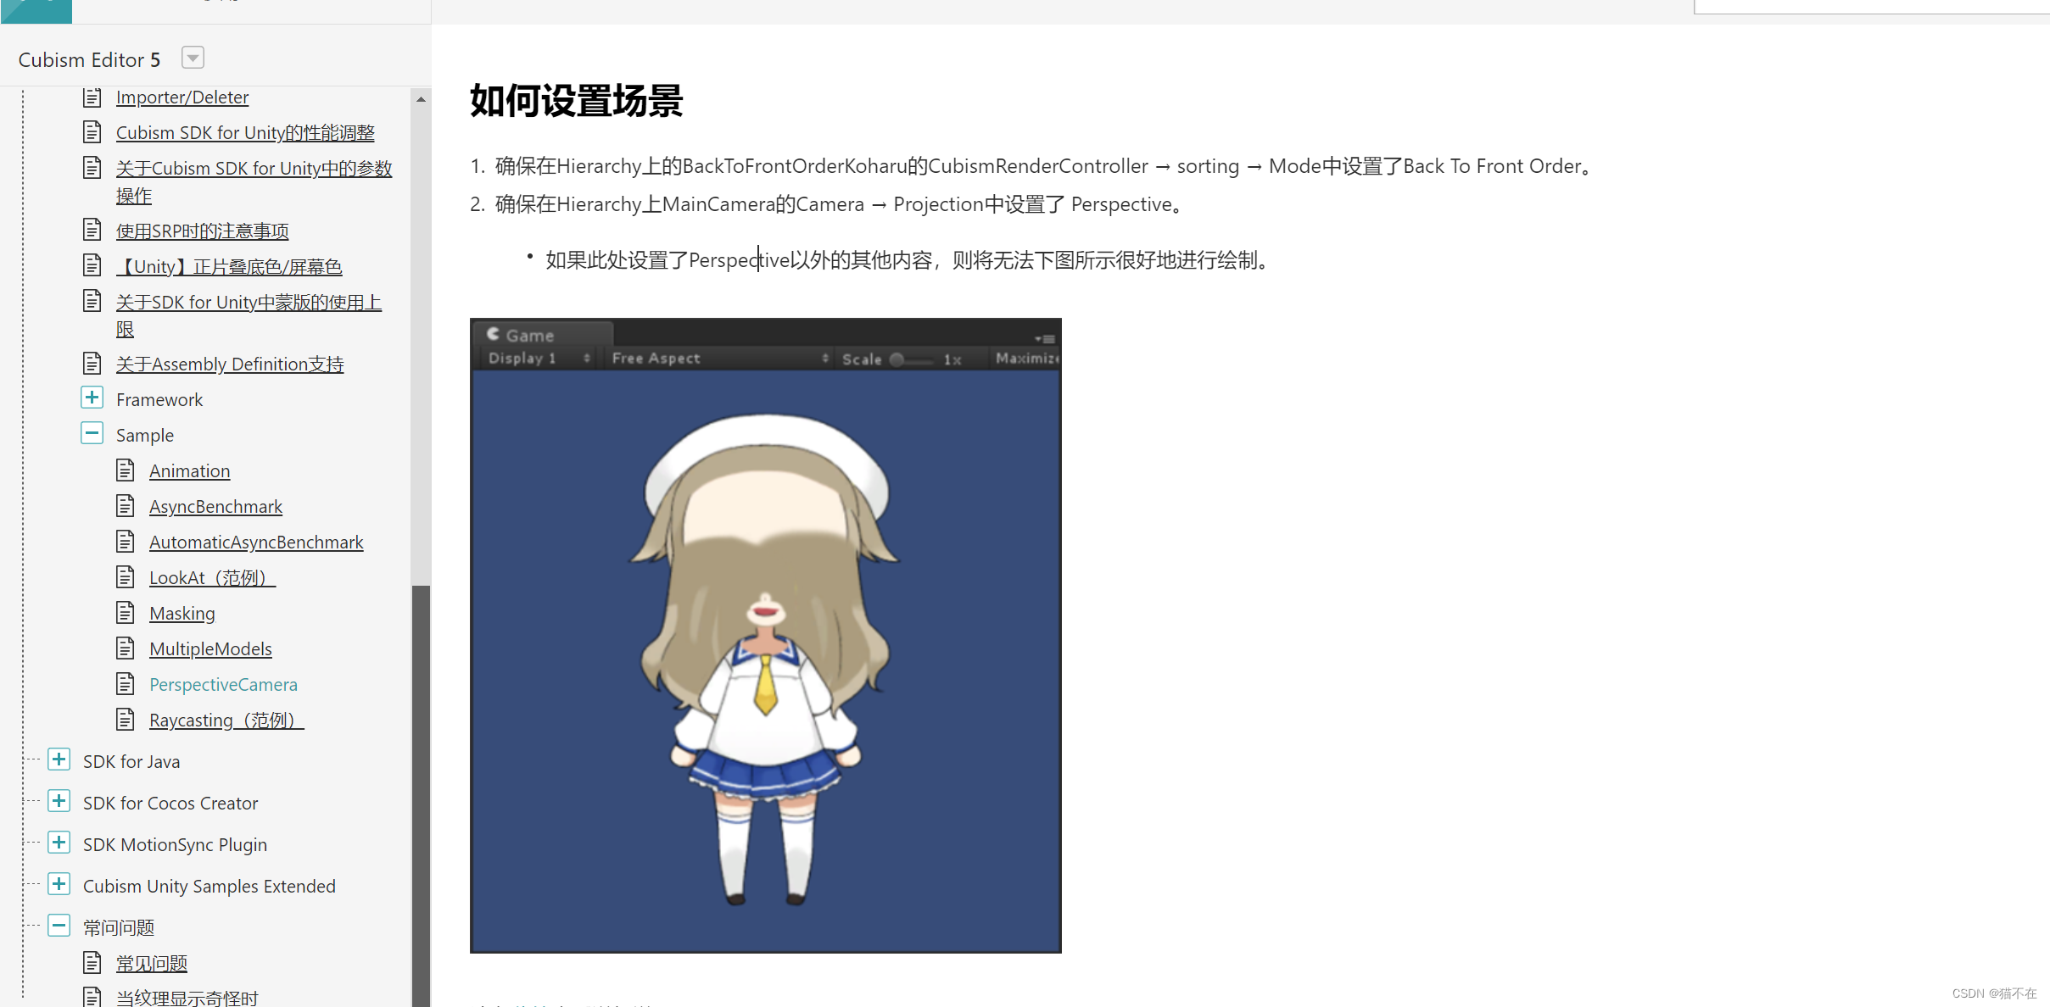Open the Cubism Editor 5 version dropdown
The width and height of the screenshot is (2050, 1007).
(x=193, y=58)
